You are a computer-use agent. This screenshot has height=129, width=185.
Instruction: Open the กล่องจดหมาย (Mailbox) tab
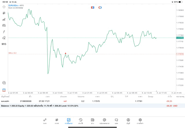click(x=104, y=121)
